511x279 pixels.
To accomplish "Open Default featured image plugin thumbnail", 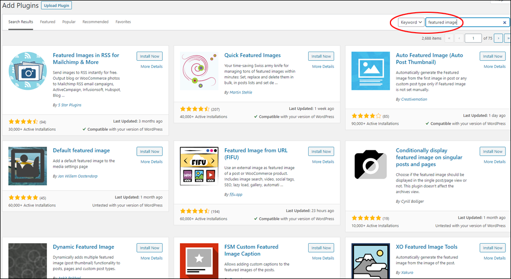I will [28, 166].
